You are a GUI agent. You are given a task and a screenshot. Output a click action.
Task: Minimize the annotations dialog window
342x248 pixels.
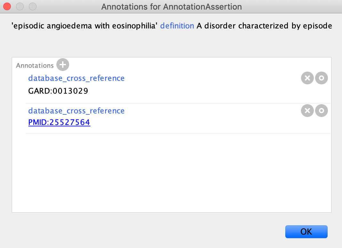coord(20,6)
